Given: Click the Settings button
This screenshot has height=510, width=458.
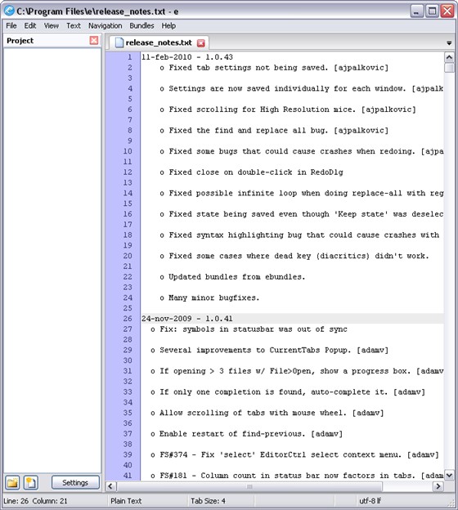Looking at the screenshot, I should [x=75, y=482].
